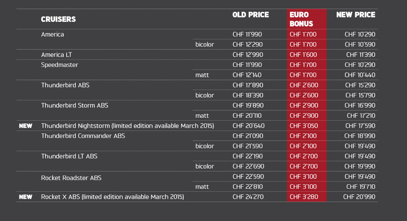Click the CHF 20'990 new price
Image resolution: width=407 pixels, height=221 pixels.
click(x=359, y=197)
